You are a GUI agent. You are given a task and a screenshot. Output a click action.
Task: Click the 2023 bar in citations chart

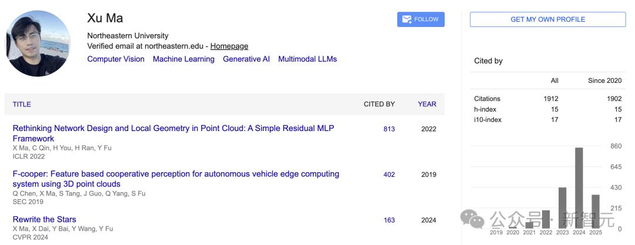(563, 207)
